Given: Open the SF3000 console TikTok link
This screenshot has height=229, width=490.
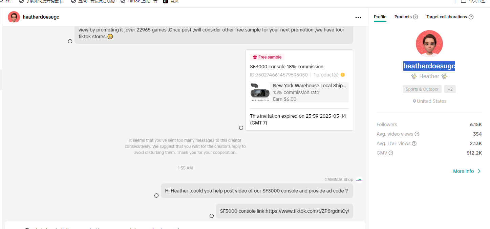Looking at the screenshot, I should tap(307, 211).
